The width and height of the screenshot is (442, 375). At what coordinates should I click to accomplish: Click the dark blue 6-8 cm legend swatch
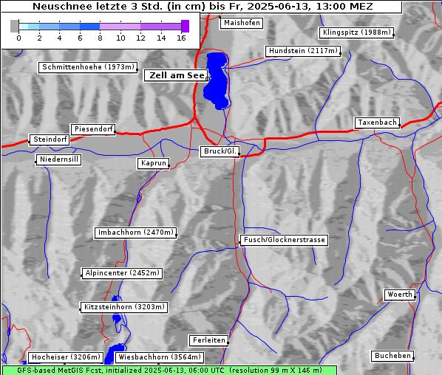(x=90, y=27)
